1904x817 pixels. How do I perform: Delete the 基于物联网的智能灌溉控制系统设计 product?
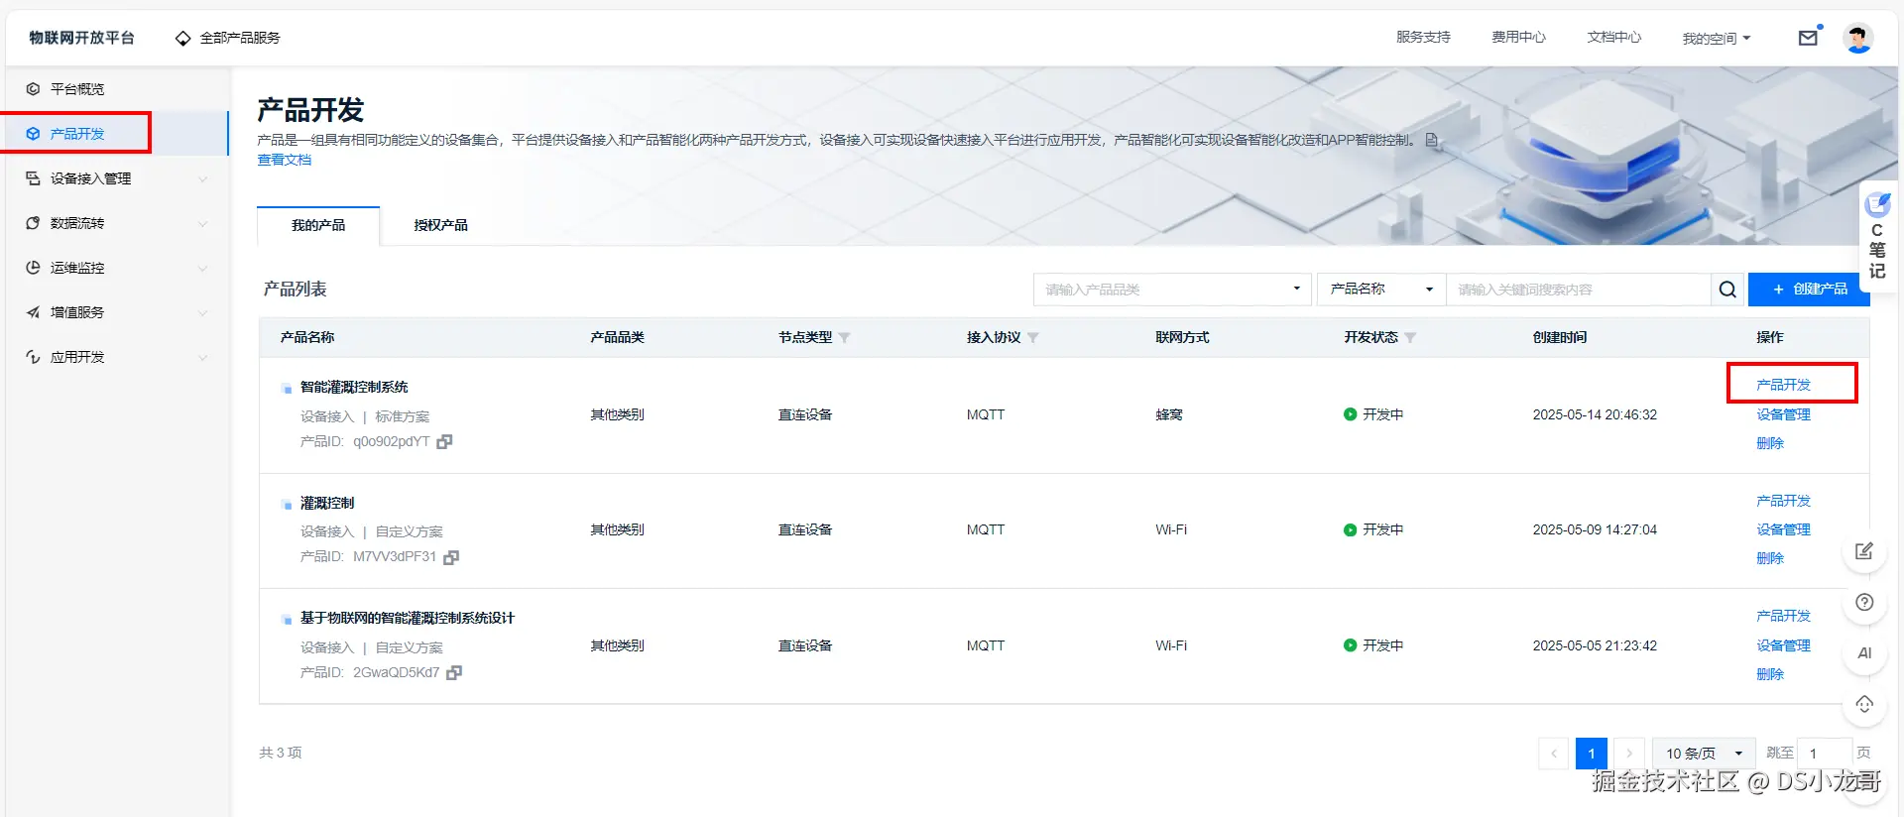pos(1770,674)
